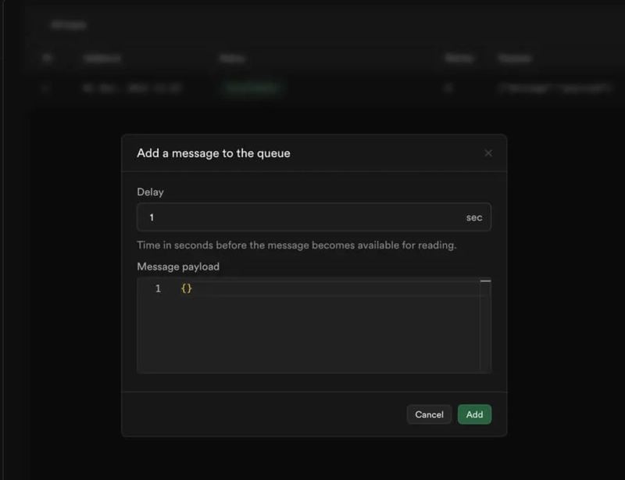Place cursor after the curly braces
The image size is (625, 480).
pyautogui.click(x=193, y=288)
